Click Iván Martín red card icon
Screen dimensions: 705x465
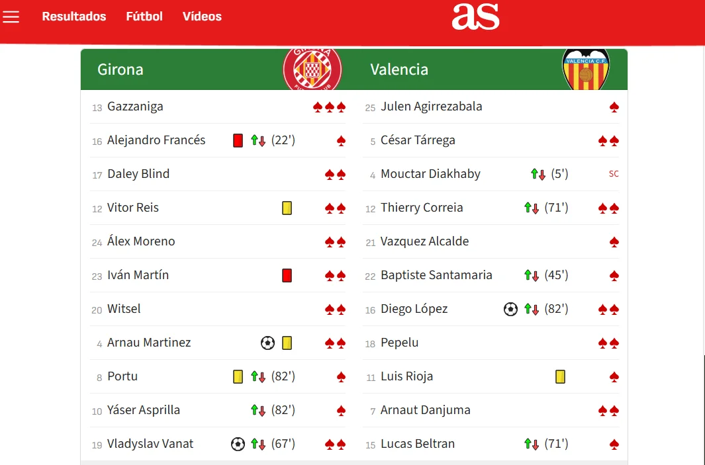(287, 275)
